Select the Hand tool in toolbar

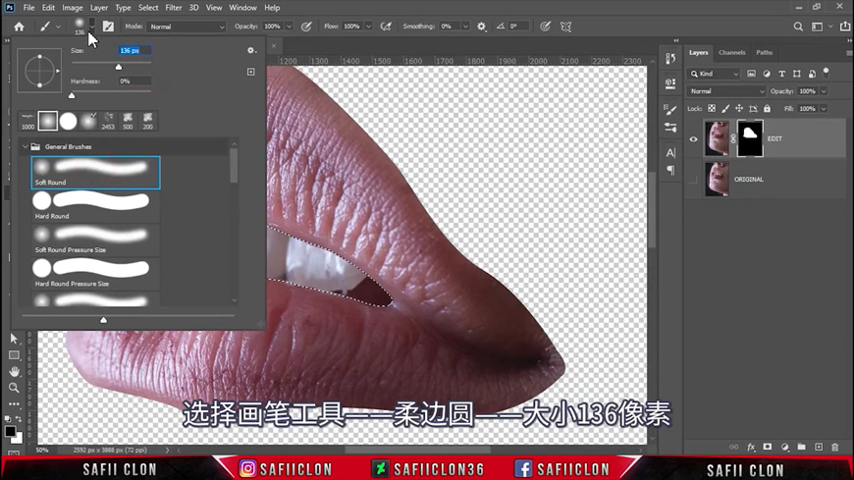14,372
